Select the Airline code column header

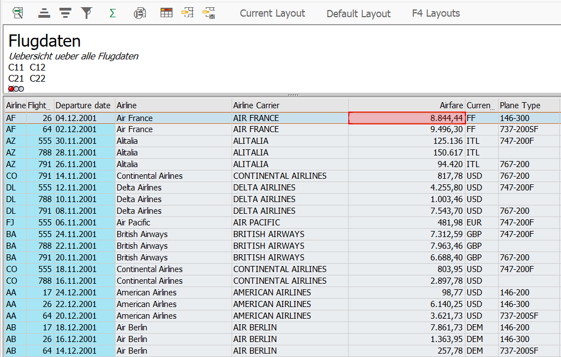tap(16, 105)
